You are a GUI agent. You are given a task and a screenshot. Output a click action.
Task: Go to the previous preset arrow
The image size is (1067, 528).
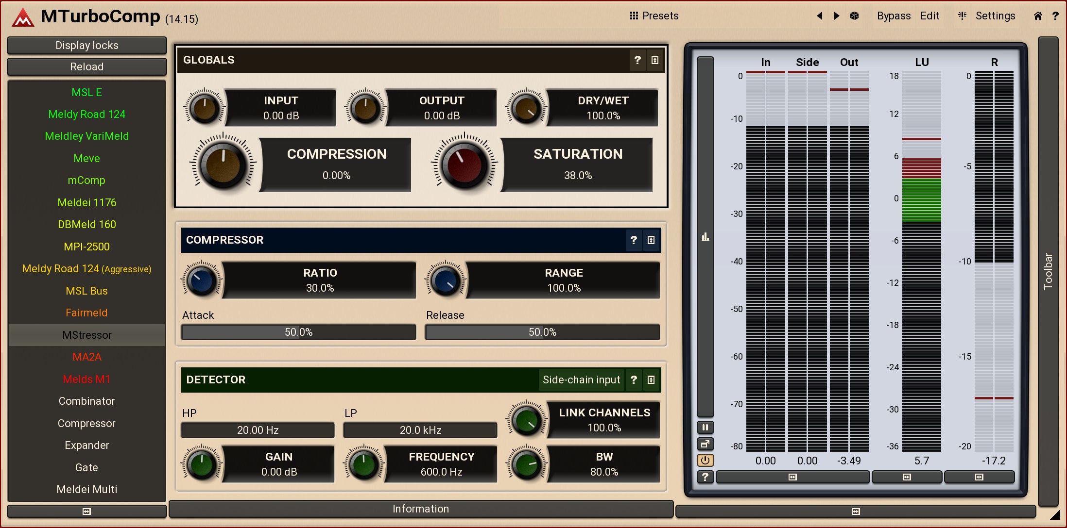(820, 16)
